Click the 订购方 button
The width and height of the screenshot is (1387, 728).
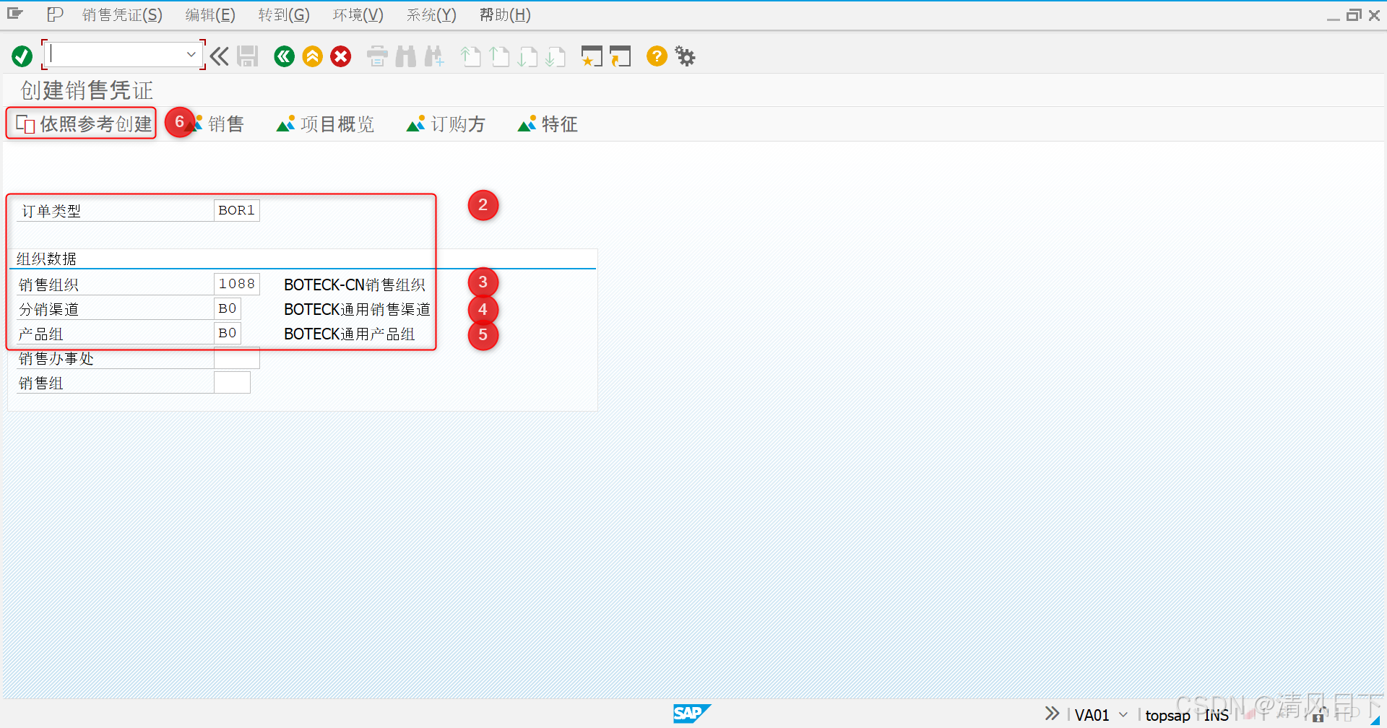point(446,124)
